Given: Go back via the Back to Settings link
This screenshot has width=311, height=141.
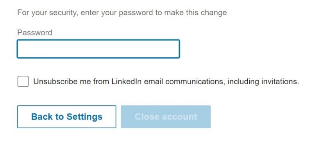Looking at the screenshot, I should tap(67, 117).
